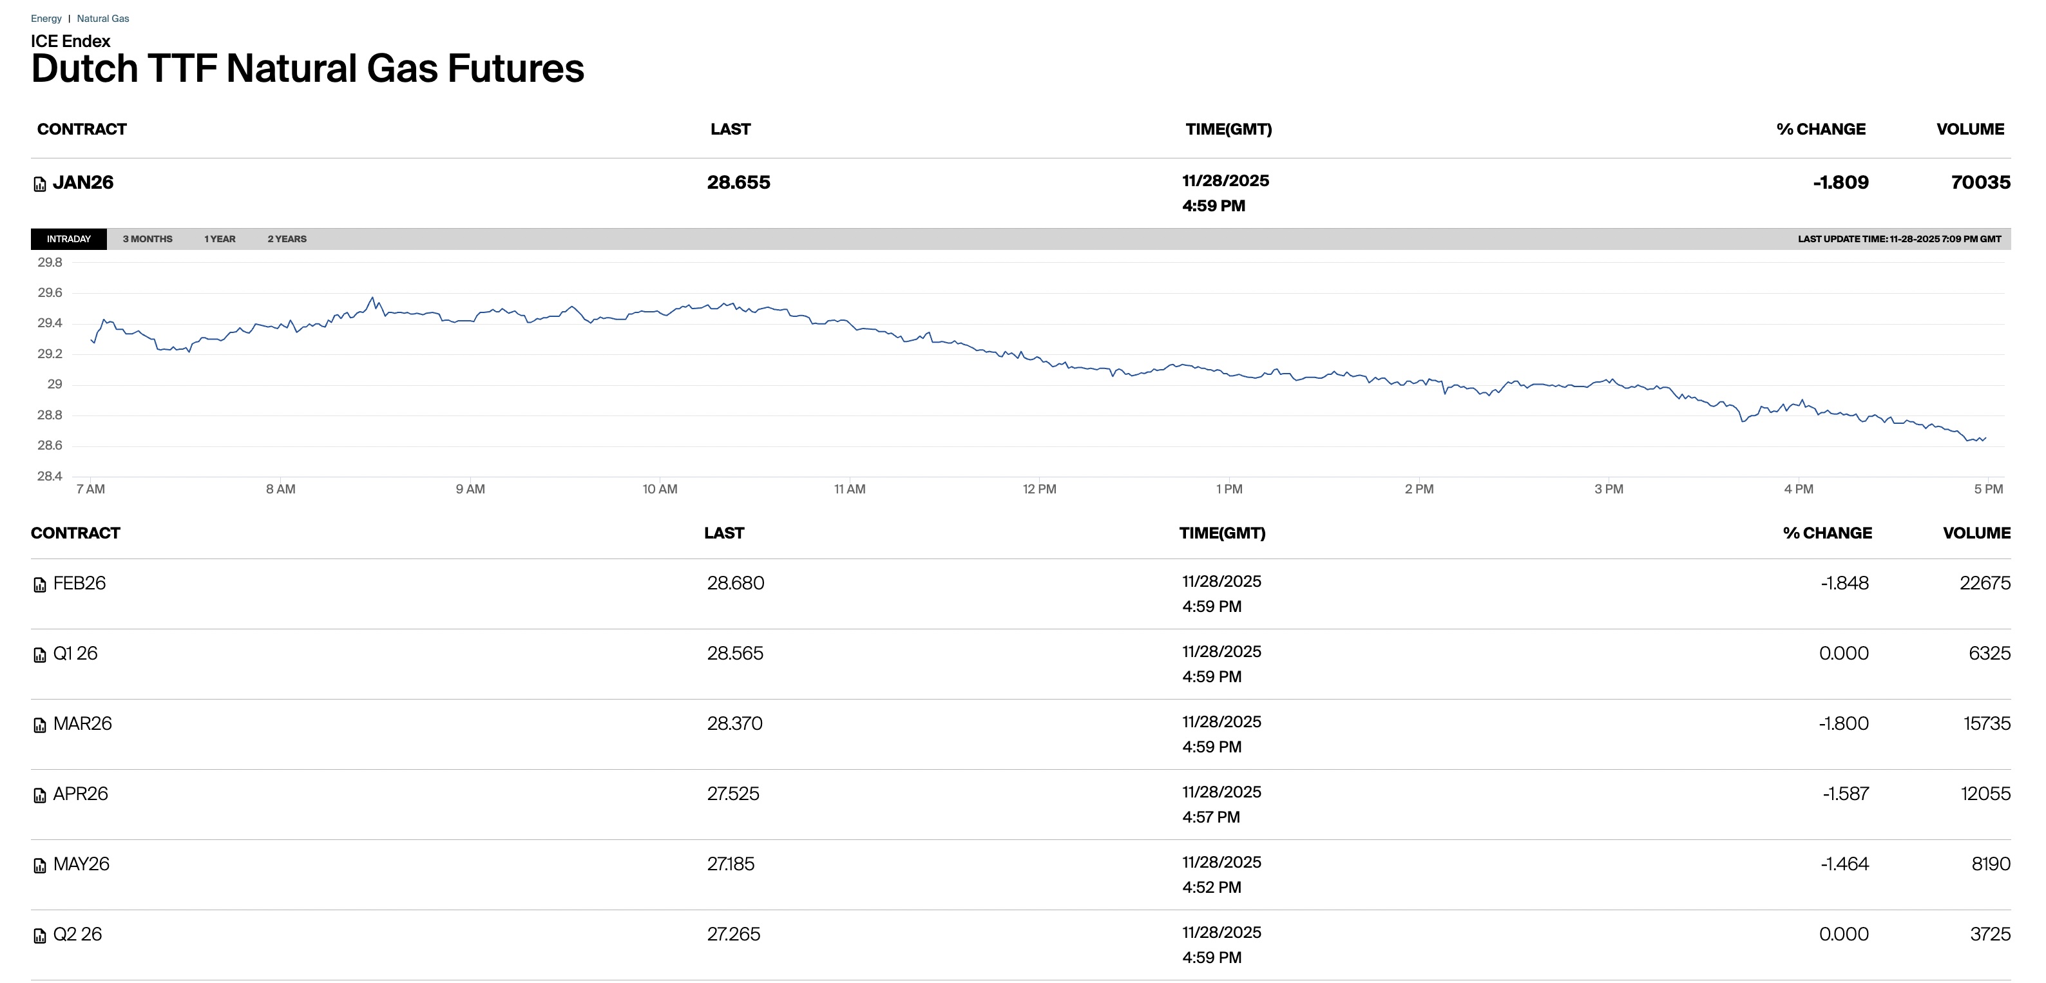Click the Q2 26 contract label
The height and width of the screenshot is (983, 2046).
coord(77,935)
